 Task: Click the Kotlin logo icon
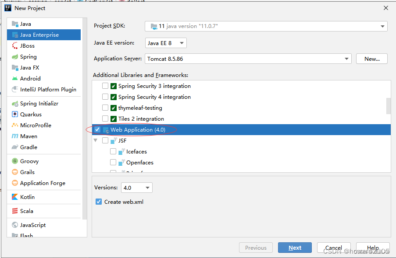(x=15, y=197)
